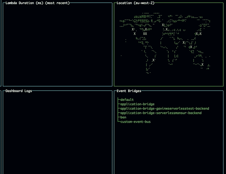Select the custom-event-bus entry
This screenshot has width=226, height=174.
coord(135,122)
